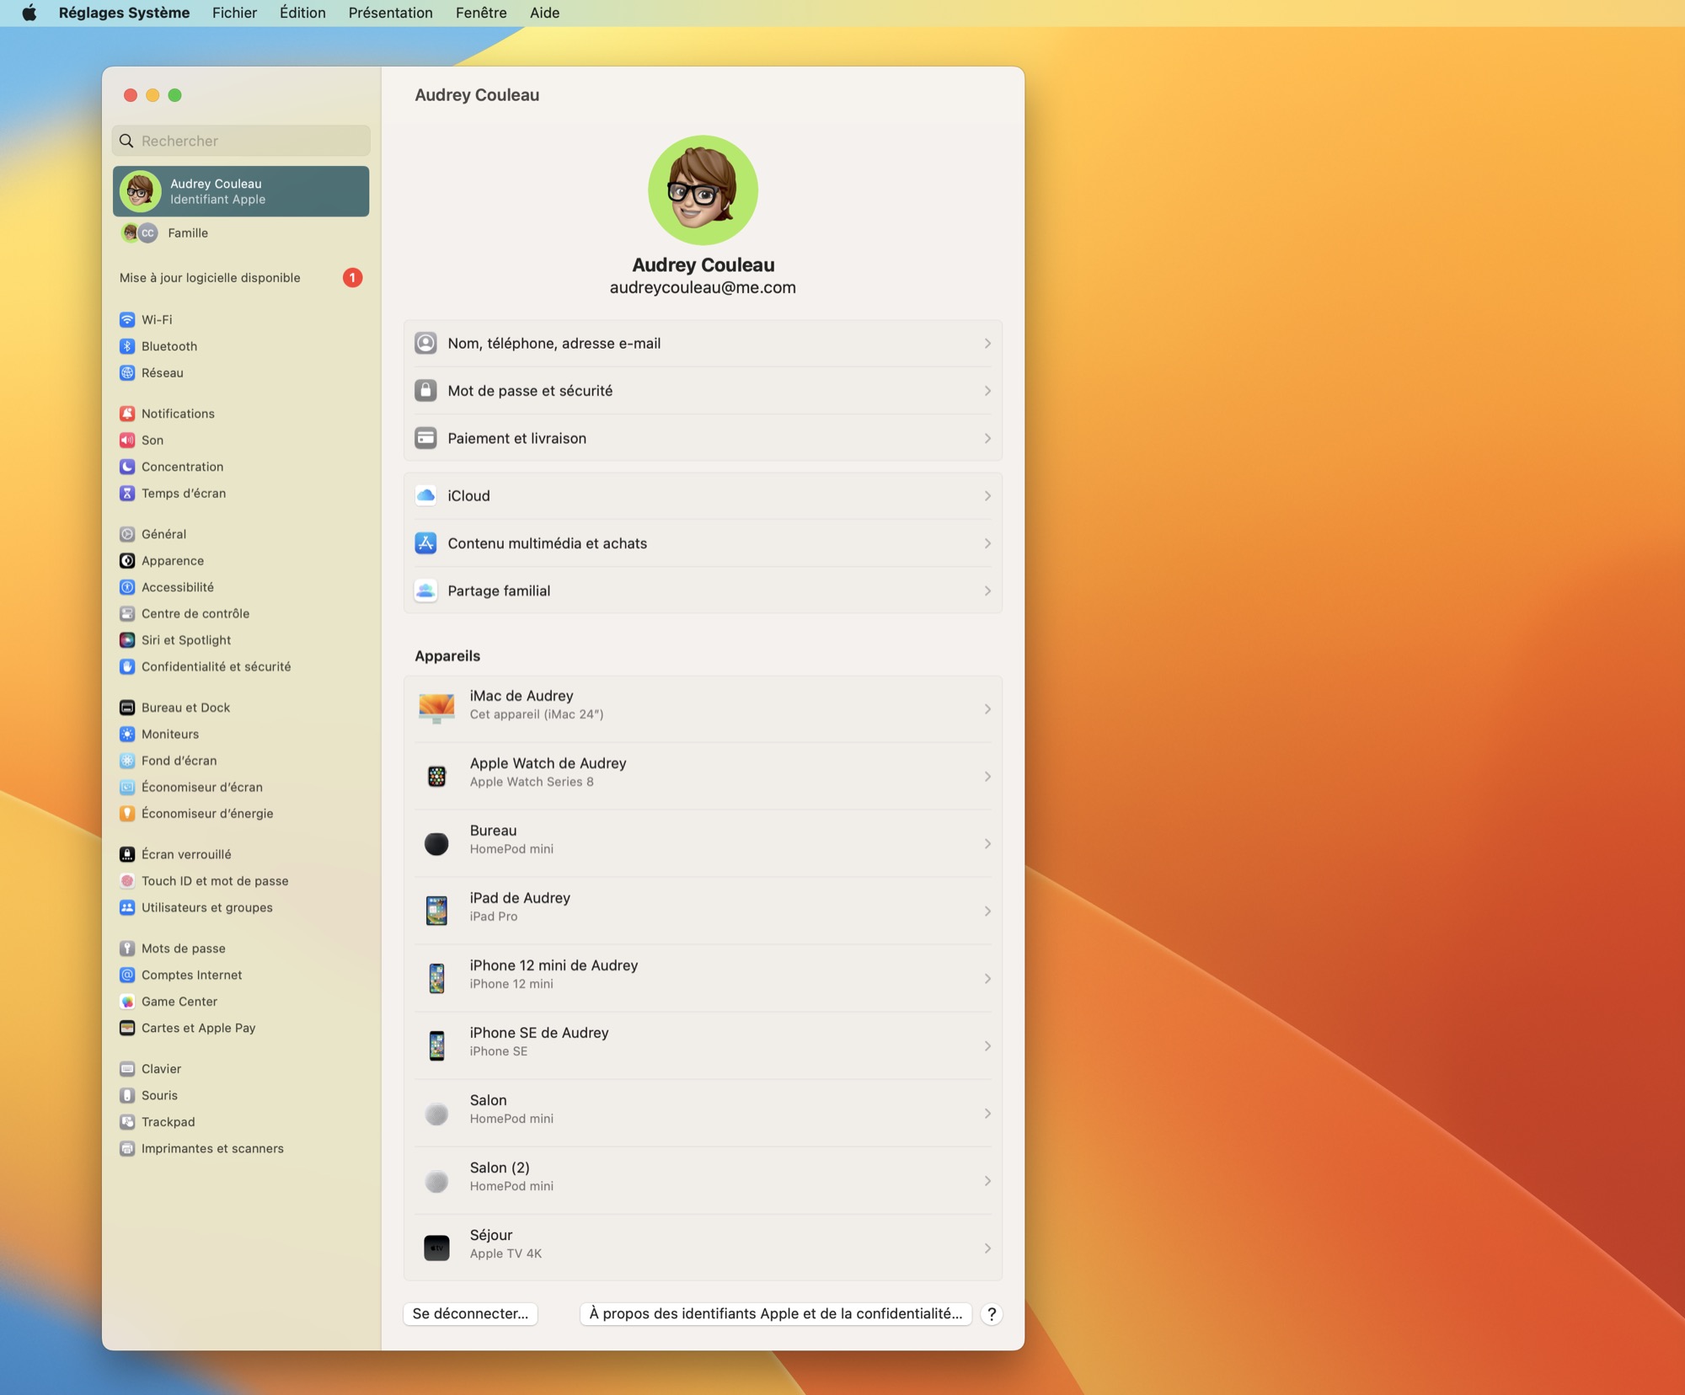
Task: Select Salon (2) HomePod mini row
Action: [703, 1180]
